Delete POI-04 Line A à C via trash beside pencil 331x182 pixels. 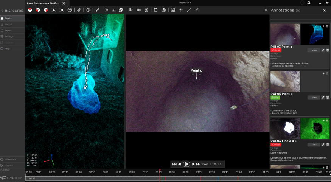click(x=328, y=145)
